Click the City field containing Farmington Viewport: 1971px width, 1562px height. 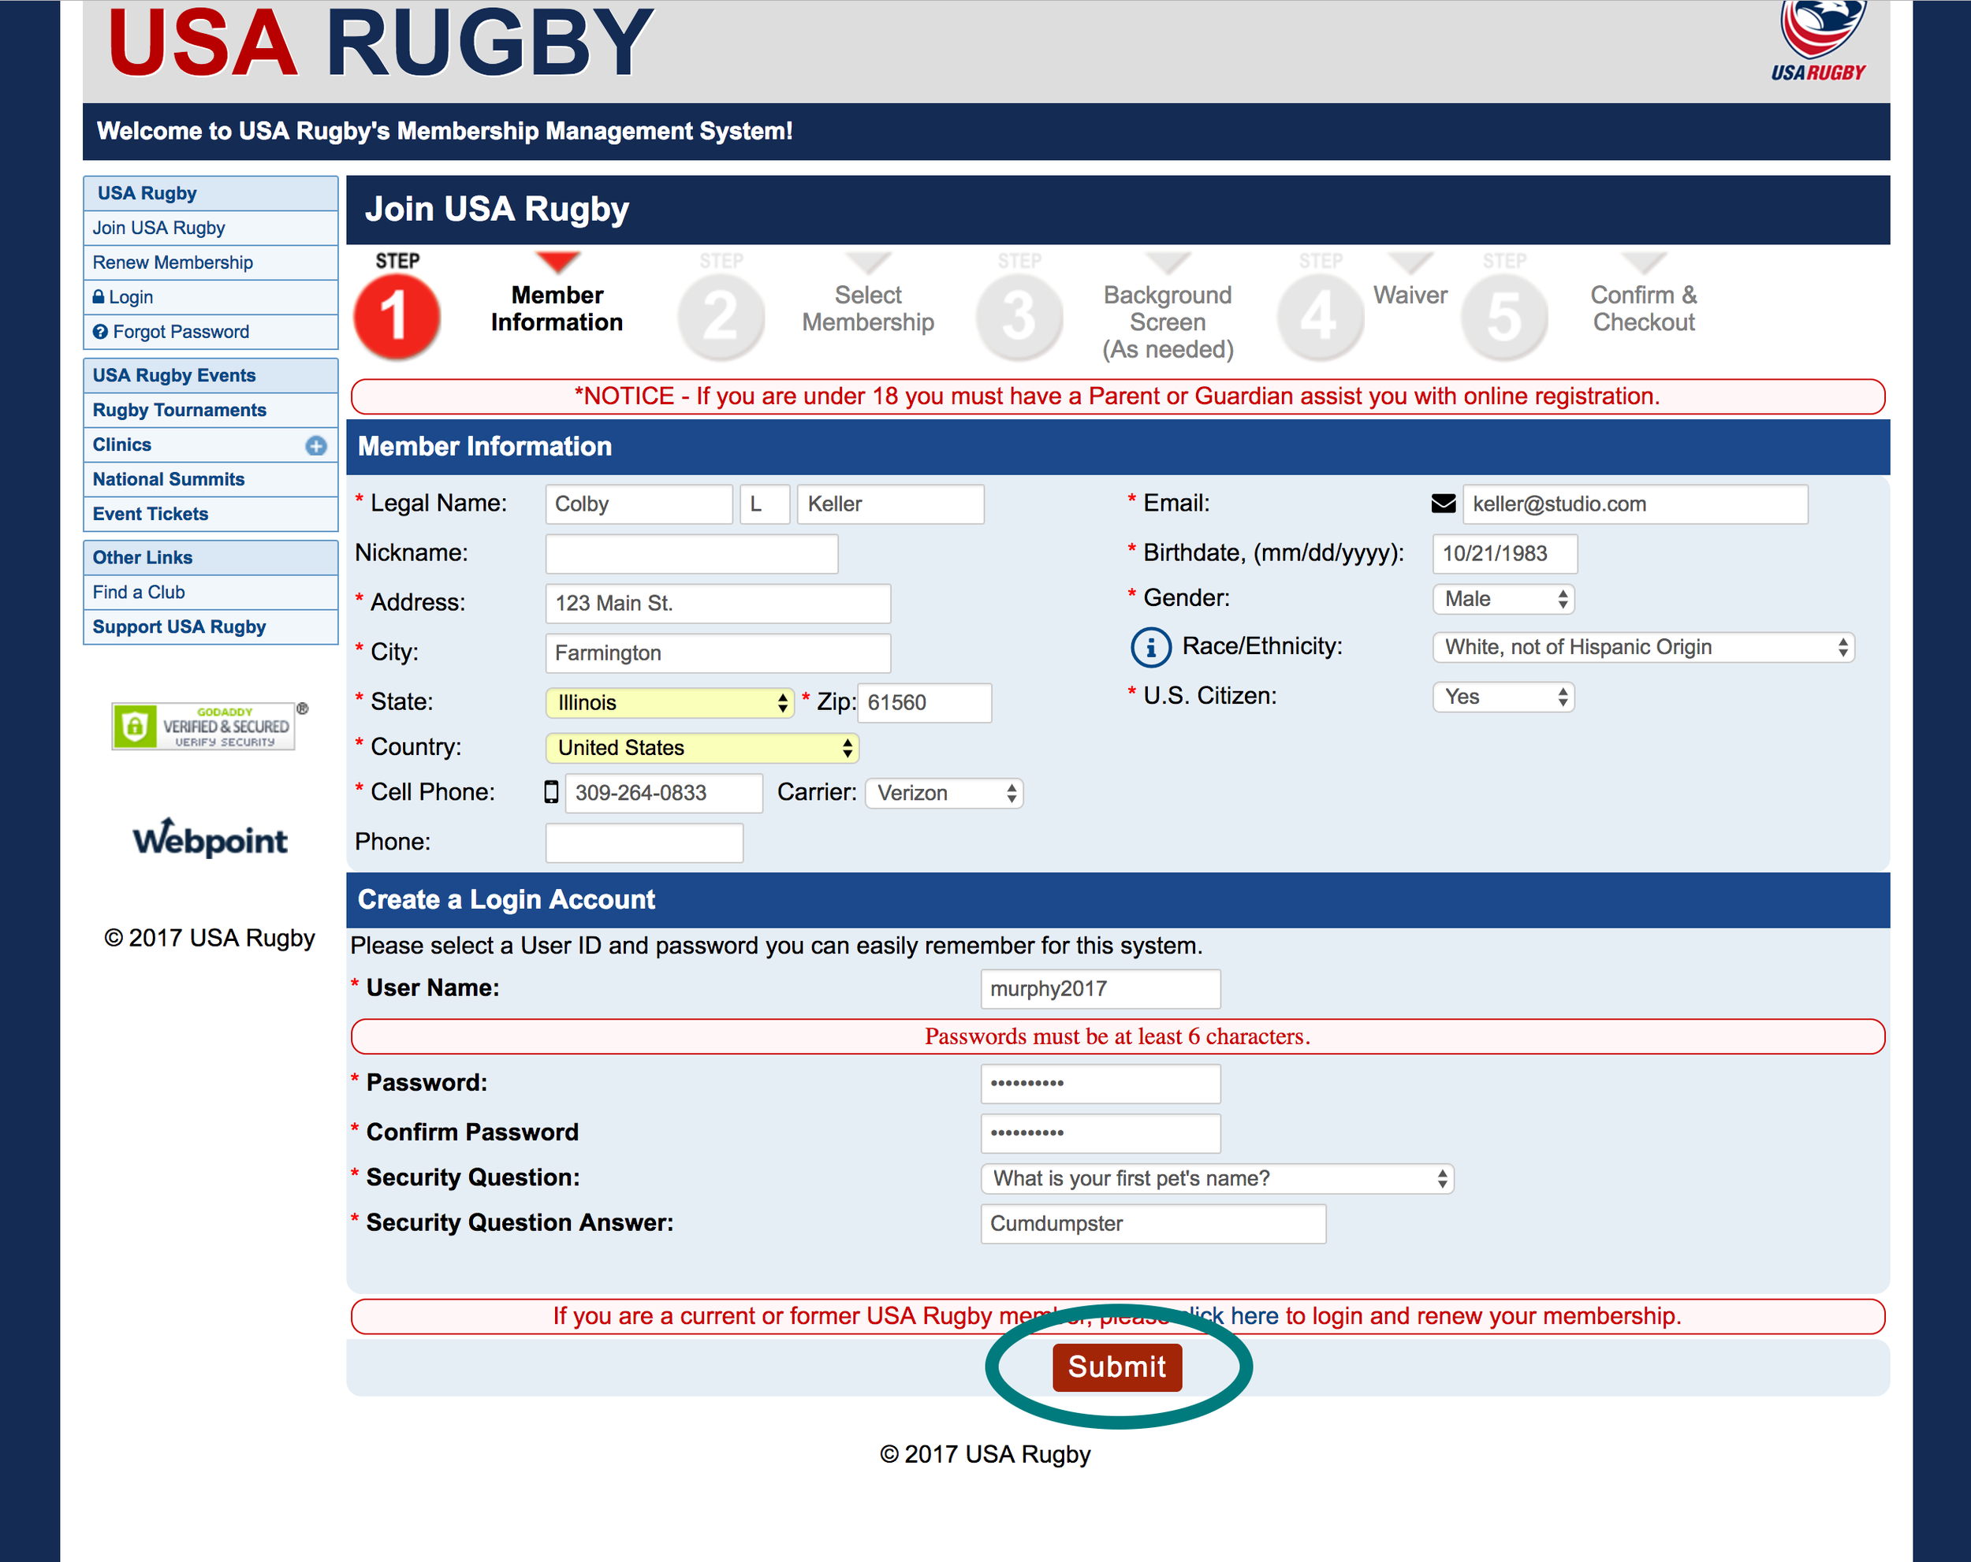coord(717,653)
